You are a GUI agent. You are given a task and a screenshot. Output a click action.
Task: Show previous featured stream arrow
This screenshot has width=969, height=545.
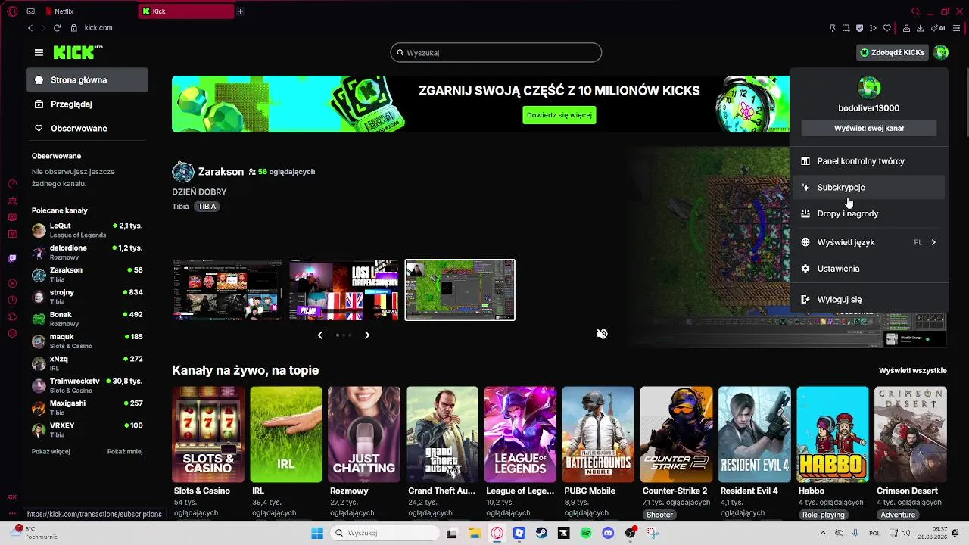(x=319, y=335)
